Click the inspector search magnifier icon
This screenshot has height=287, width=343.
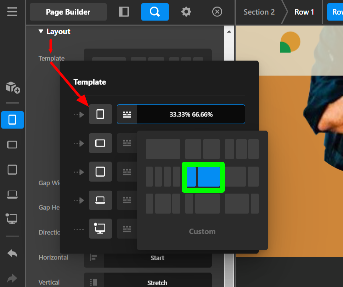(155, 12)
